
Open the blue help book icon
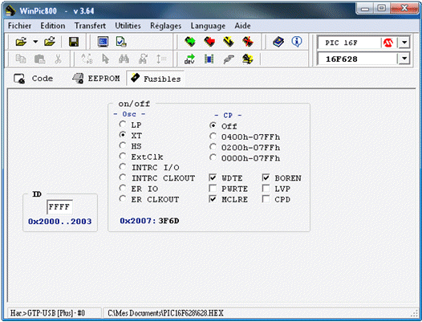pos(278,42)
